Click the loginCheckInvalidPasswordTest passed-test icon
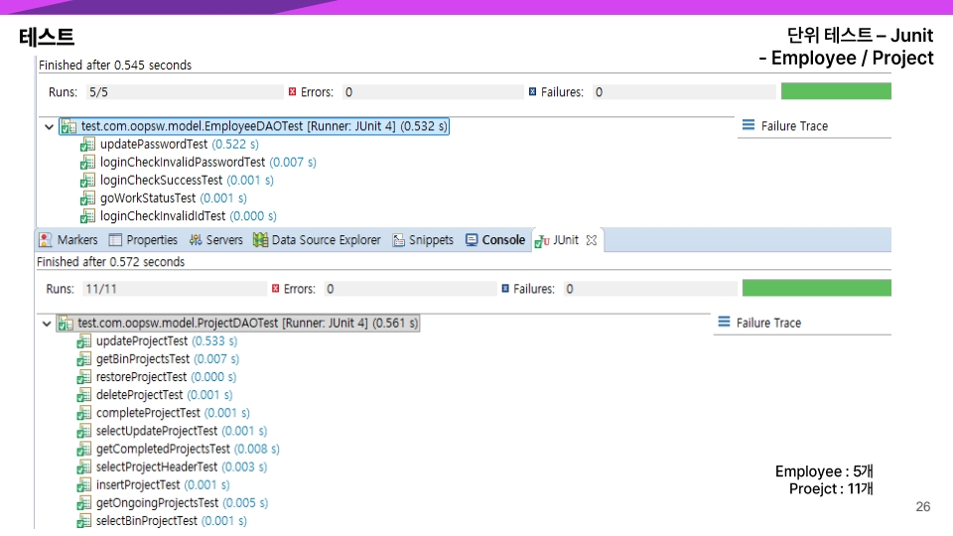Screen dimensions: 953x536 (87, 162)
